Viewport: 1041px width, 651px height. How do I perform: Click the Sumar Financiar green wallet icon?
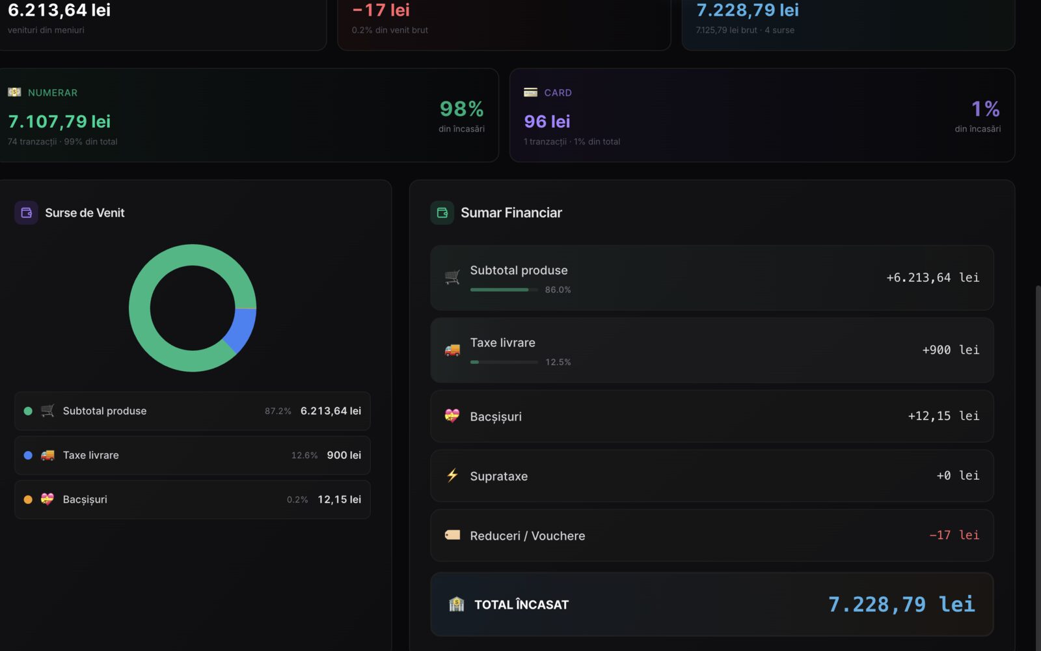442,213
